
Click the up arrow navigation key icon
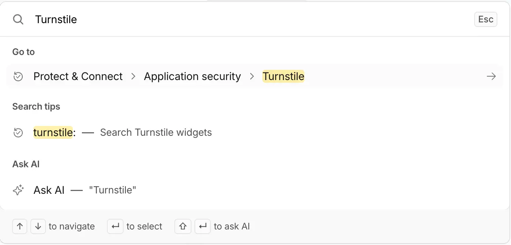tap(19, 226)
